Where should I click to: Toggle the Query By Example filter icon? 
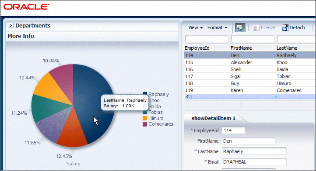click(240, 27)
